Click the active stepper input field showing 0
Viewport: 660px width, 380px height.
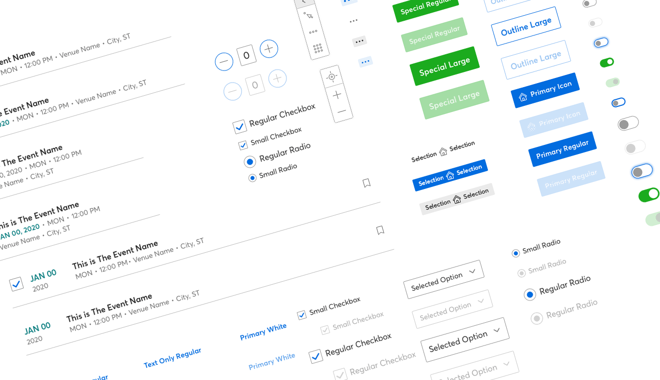coord(246,55)
